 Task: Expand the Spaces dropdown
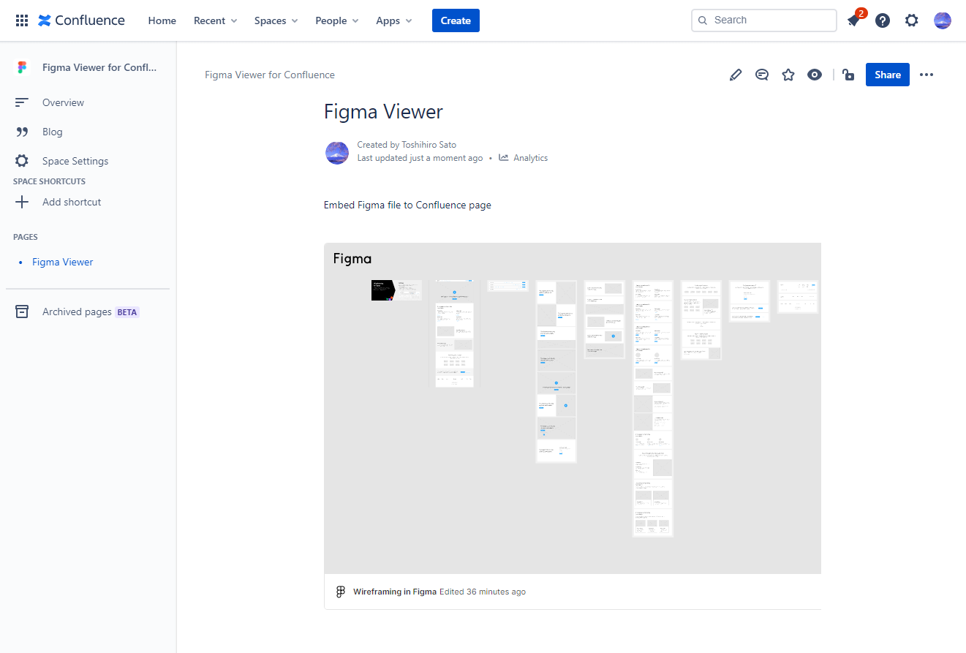point(276,20)
